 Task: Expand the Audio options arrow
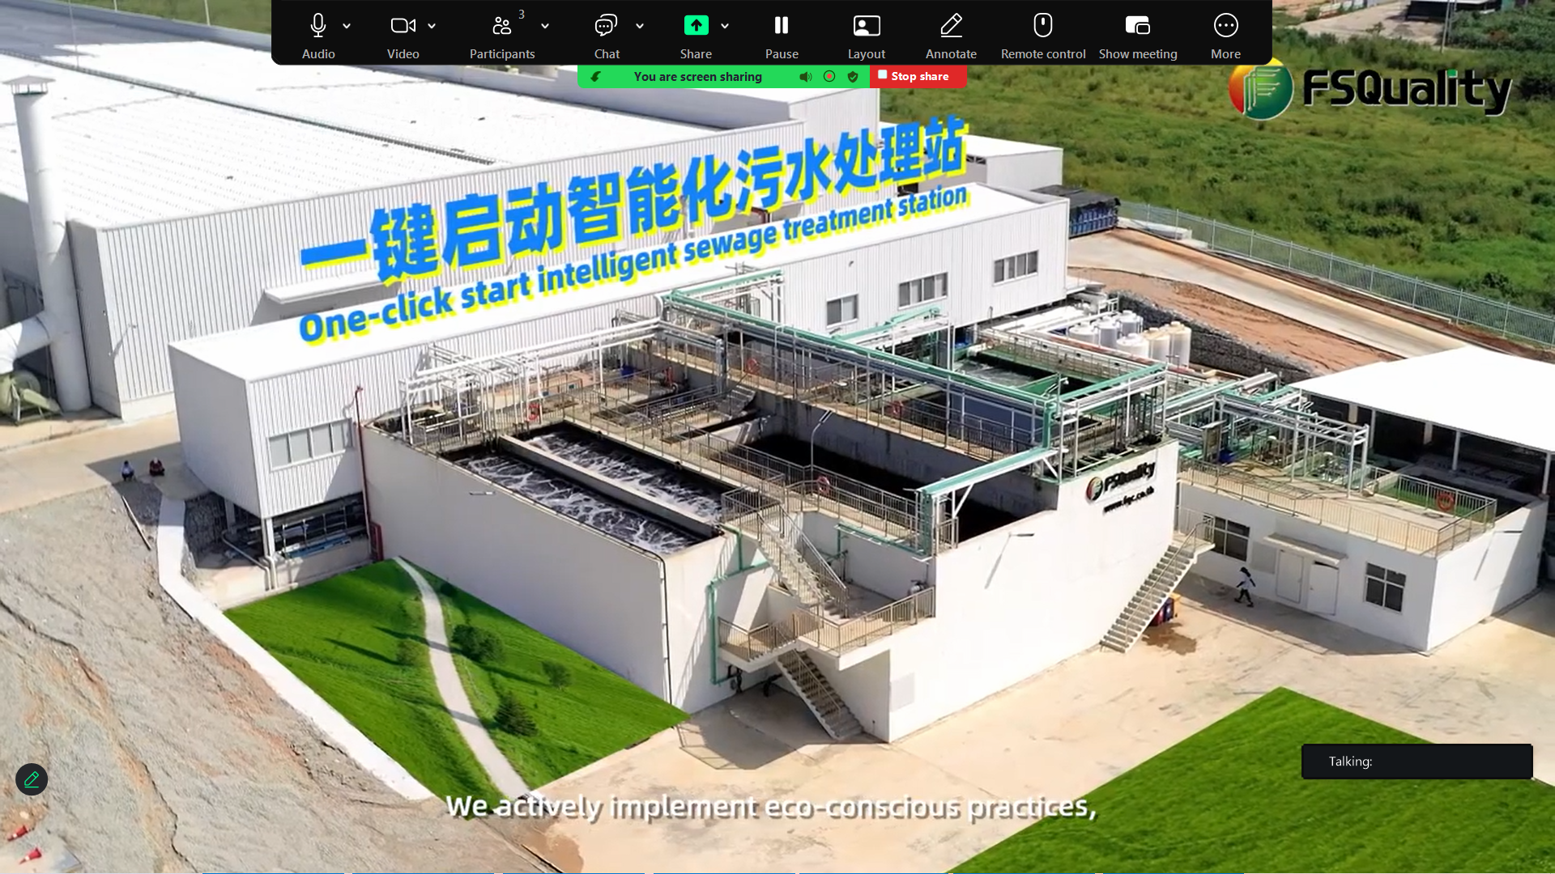(347, 26)
